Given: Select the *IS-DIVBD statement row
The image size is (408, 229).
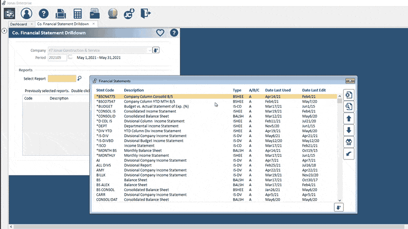Looking at the screenshot, I should [215, 141].
